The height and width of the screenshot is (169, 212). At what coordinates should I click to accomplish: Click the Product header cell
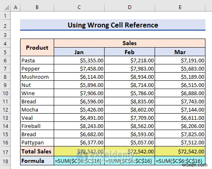click(37, 48)
